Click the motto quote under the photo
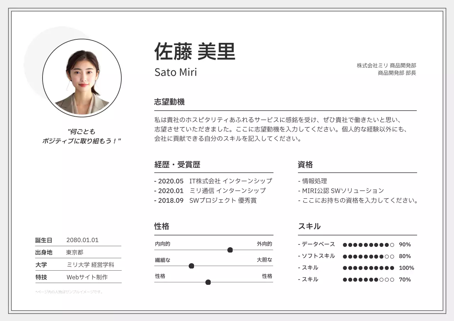This screenshot has width=454, height=321. click(82, 136)
